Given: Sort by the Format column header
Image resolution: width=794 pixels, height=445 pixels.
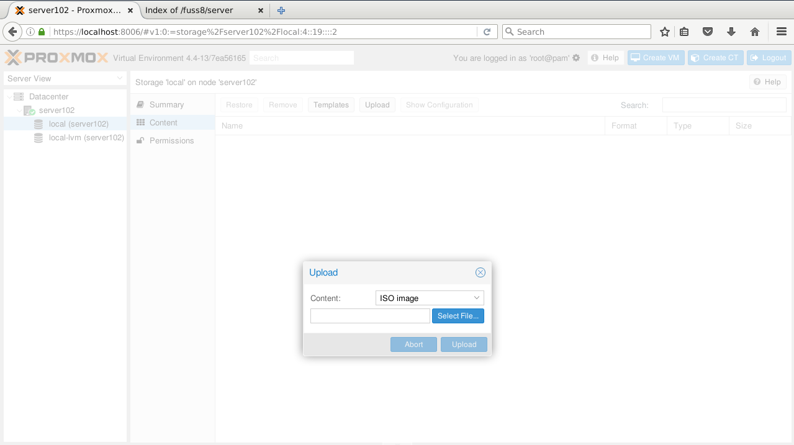Looking at the screenshot, I should [636, 126].
